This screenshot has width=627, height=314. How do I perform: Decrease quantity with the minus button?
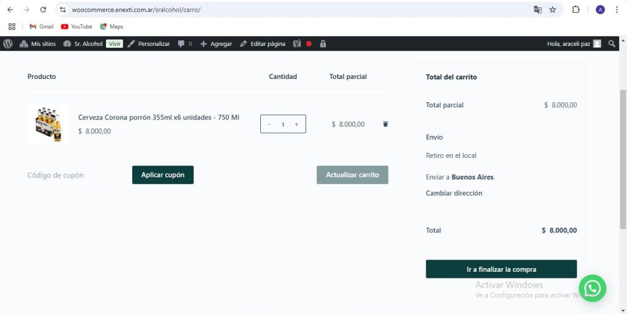coord(269,124)
